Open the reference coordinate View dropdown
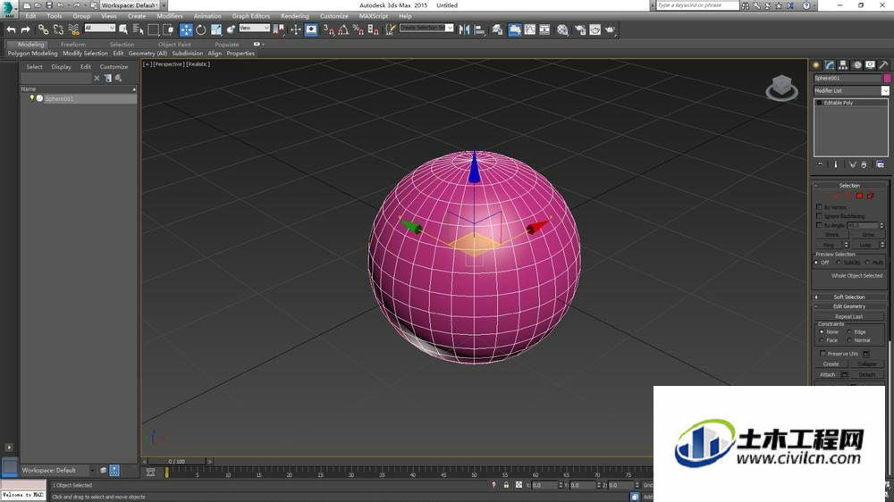Screen dimensions: 894x502 pos(254,28)
